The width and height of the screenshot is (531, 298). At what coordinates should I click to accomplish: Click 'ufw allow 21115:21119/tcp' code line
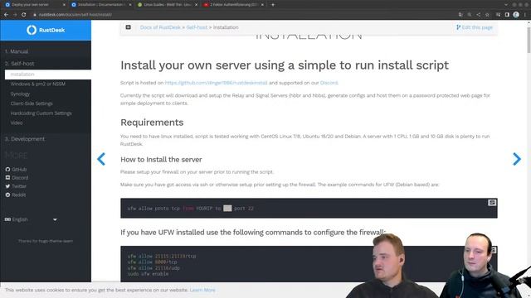(162, 256)
